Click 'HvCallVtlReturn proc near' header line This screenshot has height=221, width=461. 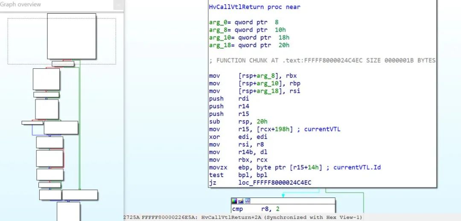pos(254,7)
